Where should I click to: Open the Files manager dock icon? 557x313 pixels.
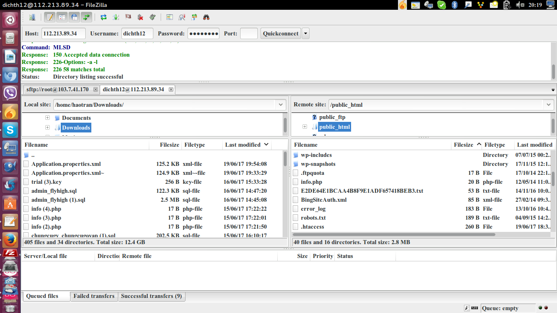pyautogui.click(x=10, y=38)
